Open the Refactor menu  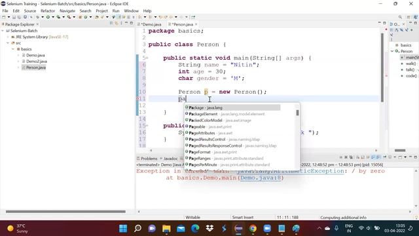(x=48, y=10)
